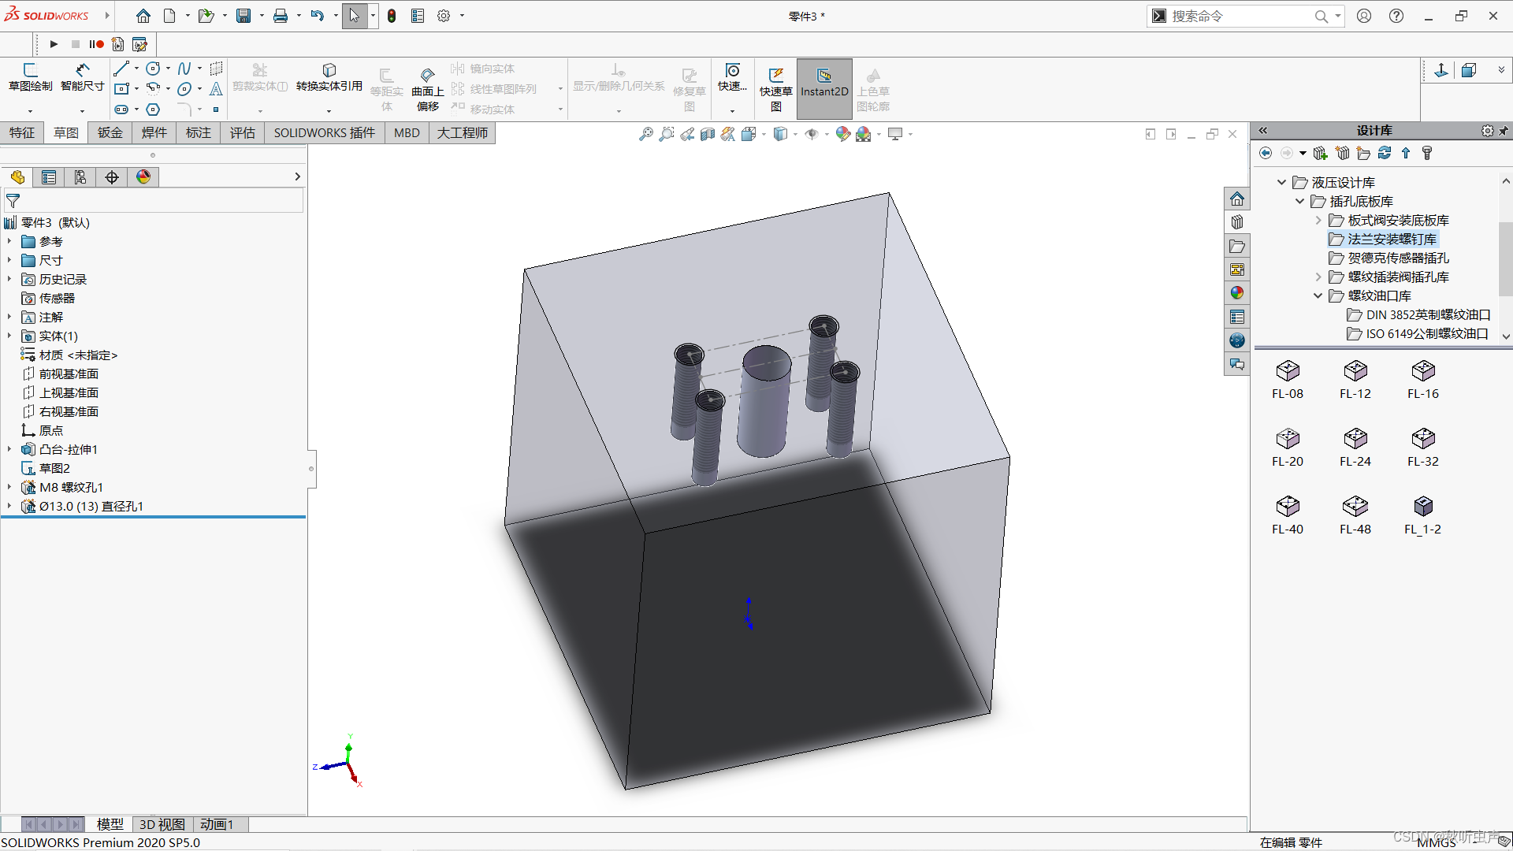Click Add to Library icon in 设计库
Screen dimensions: 1513x851
1320,153
